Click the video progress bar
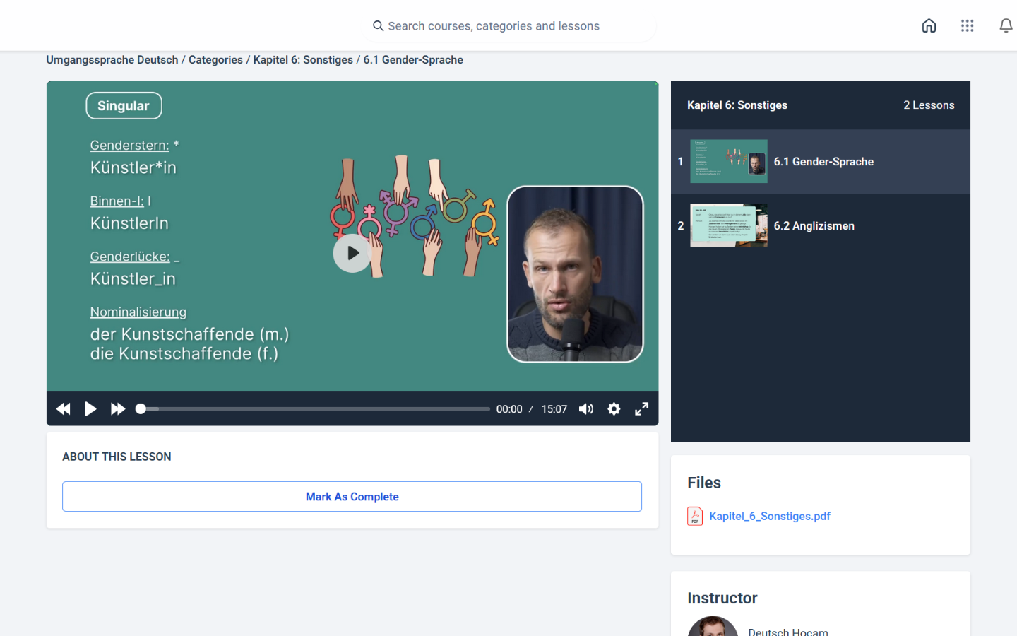The image size is (1017, 636). point(314,409)
